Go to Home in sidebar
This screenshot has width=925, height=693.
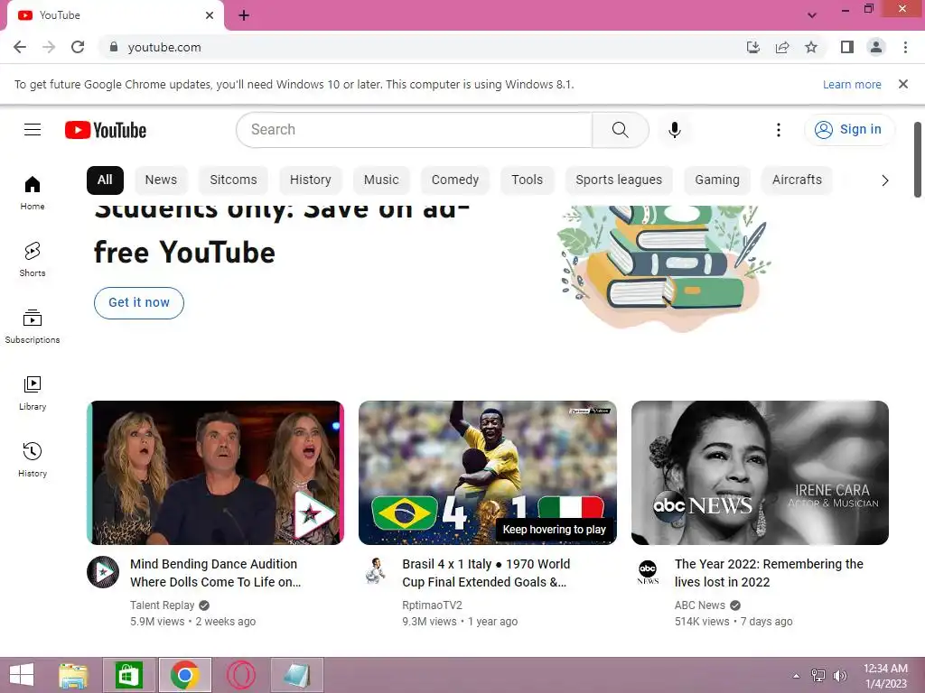click(33, 193)
